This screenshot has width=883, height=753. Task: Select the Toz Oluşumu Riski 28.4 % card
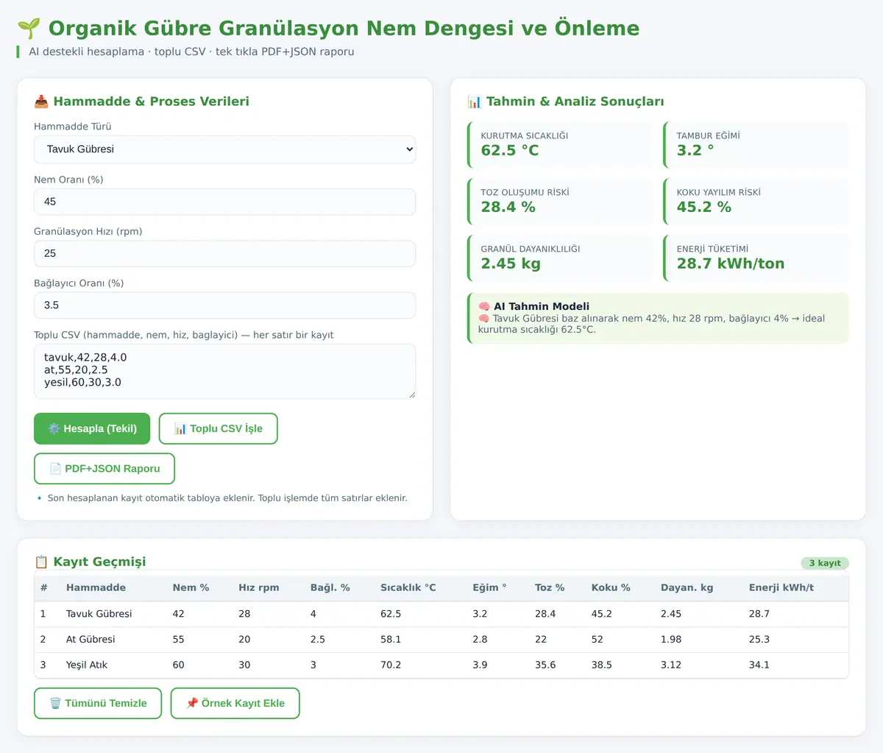tap(560, 202)
